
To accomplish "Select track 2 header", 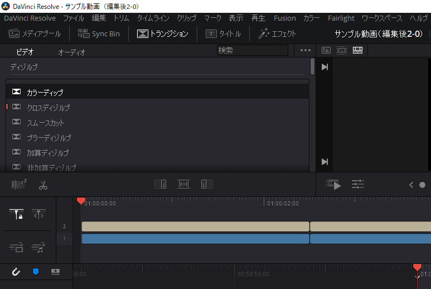I will click(x=64, y=227).
